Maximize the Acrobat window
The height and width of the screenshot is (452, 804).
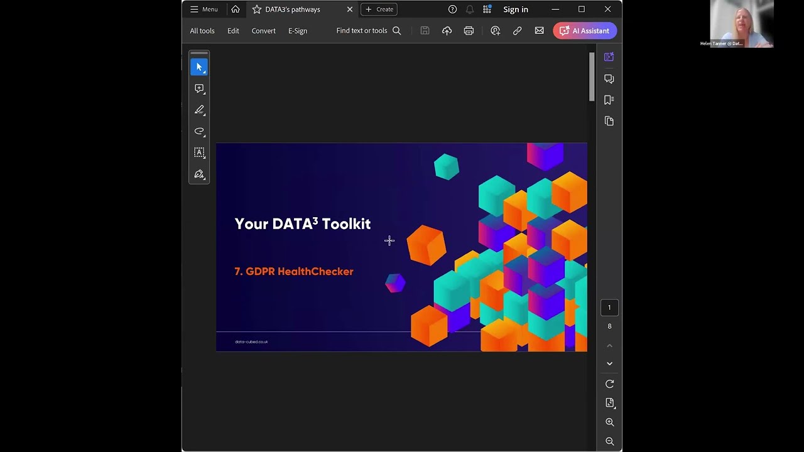pos(582,9)
